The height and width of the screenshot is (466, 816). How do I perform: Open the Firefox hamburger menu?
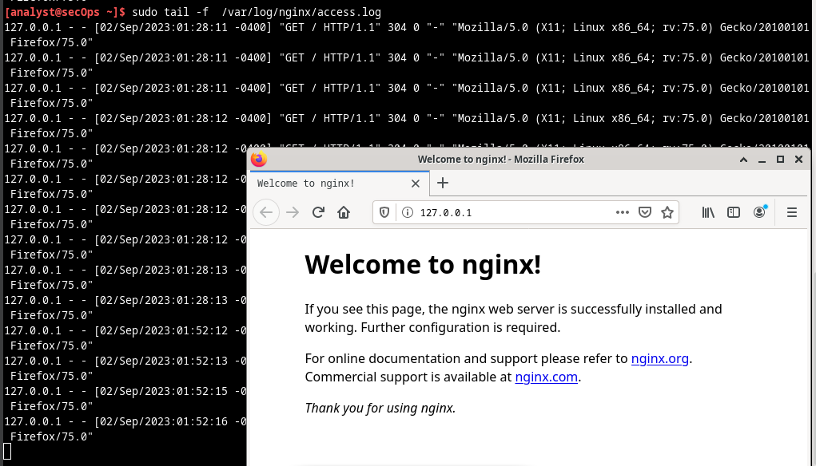(792, 212)
